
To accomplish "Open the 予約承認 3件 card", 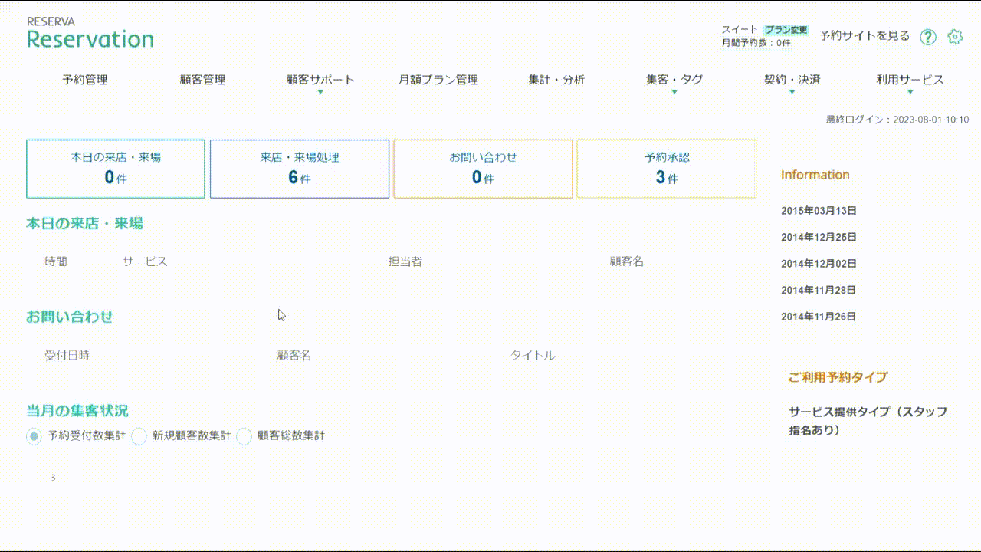I will click(x=667, y=169).
